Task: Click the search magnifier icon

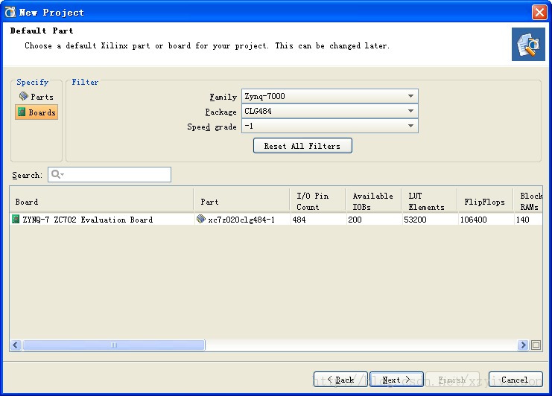Action: 56,175
